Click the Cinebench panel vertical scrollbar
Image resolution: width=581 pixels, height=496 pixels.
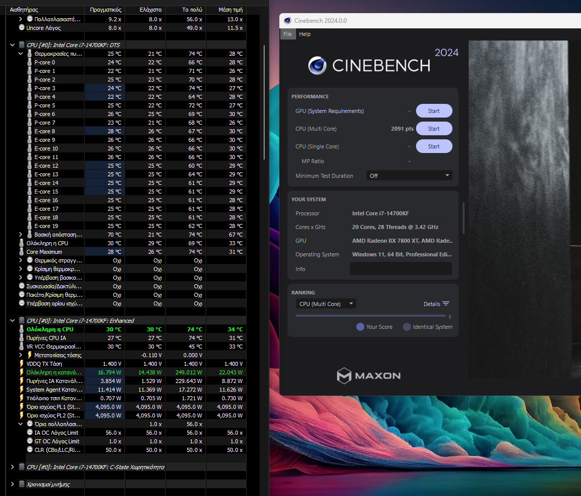coord(463,218)
